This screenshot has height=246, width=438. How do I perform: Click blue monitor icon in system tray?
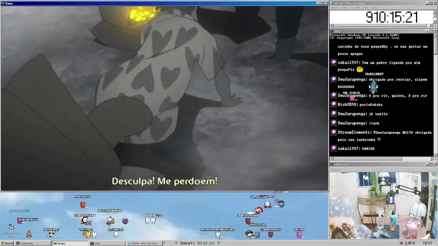(x=410, y=243)
